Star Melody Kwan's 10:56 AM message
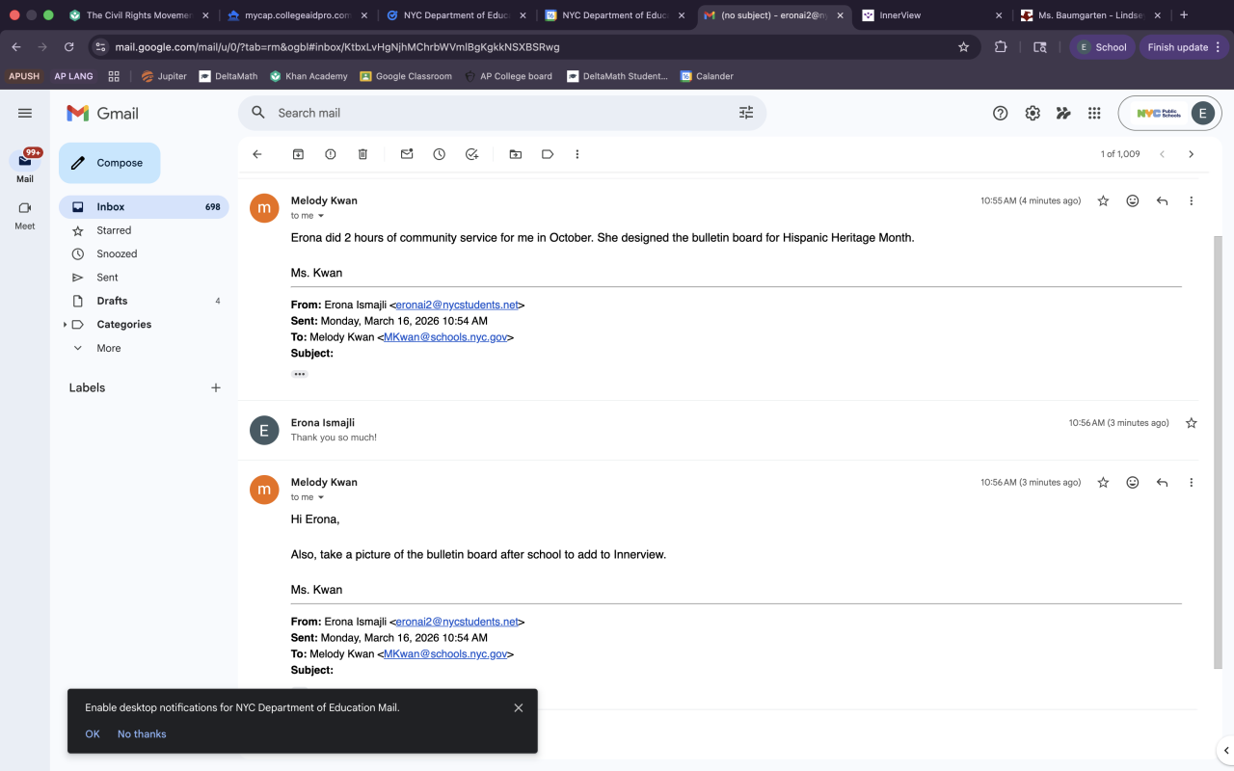 [1103, 482]
